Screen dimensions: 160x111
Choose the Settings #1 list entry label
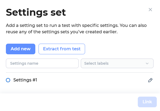click(x=25, y=80)
